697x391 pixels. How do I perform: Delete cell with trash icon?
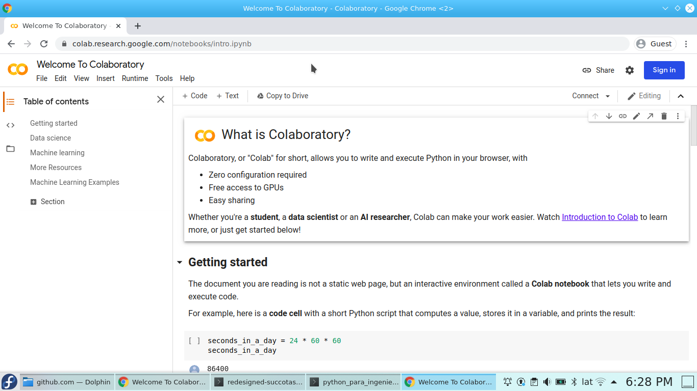tap(664, 116)
